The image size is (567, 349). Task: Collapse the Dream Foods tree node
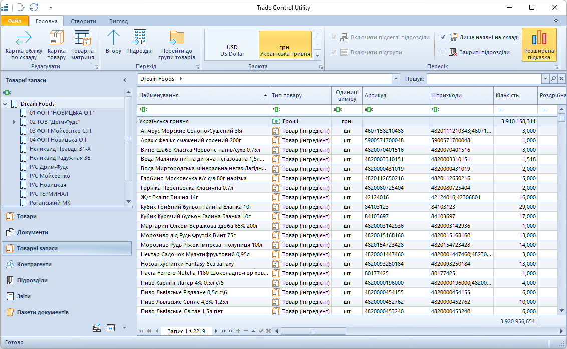5,104
